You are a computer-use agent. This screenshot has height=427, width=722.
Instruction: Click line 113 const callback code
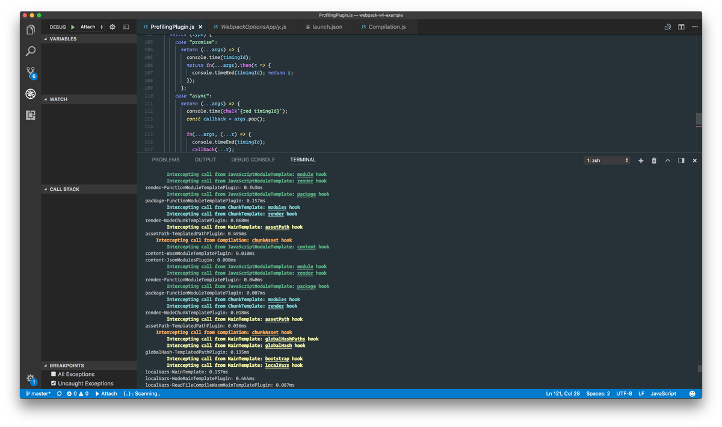coord(226,119)
